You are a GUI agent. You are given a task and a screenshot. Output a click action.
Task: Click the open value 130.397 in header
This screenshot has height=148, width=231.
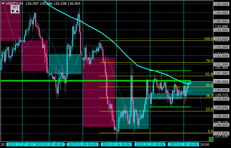32,4
